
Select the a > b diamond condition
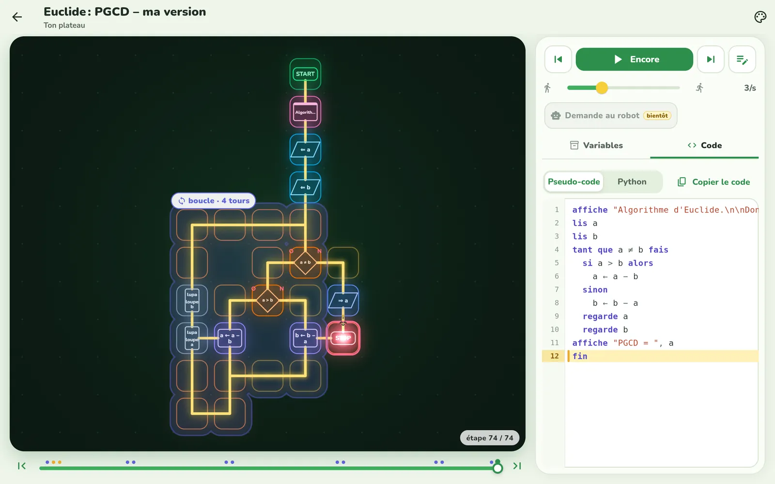[x=267, y=300]
